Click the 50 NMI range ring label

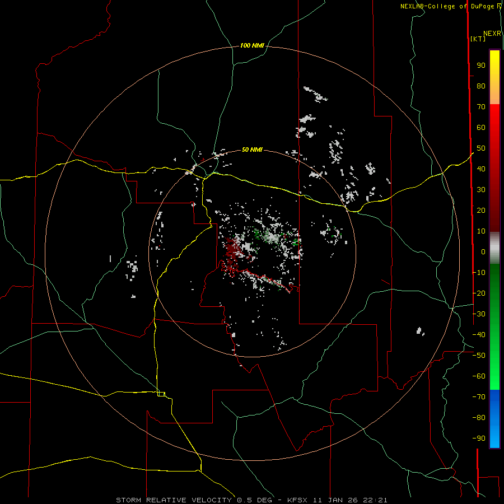click(252, 150)
